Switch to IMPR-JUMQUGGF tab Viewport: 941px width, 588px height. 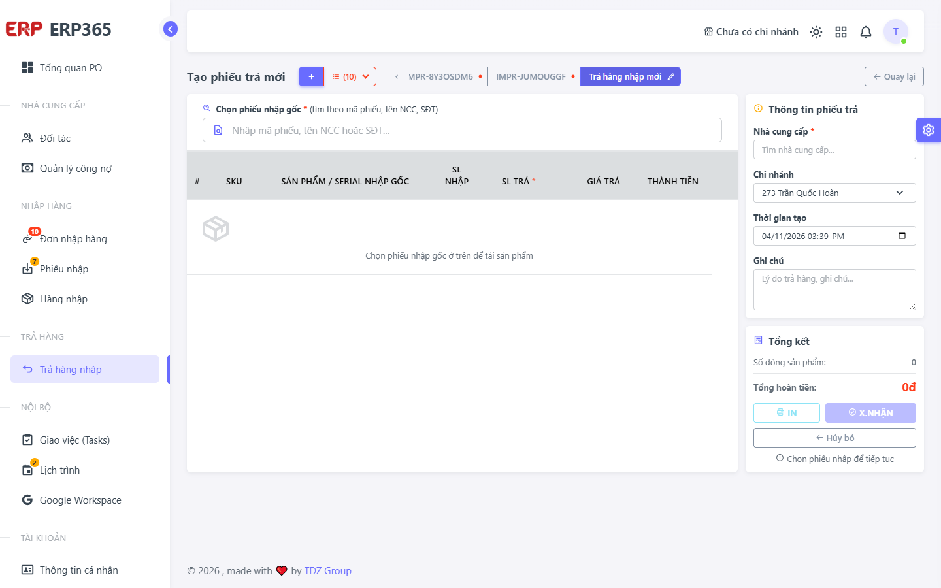534,76
